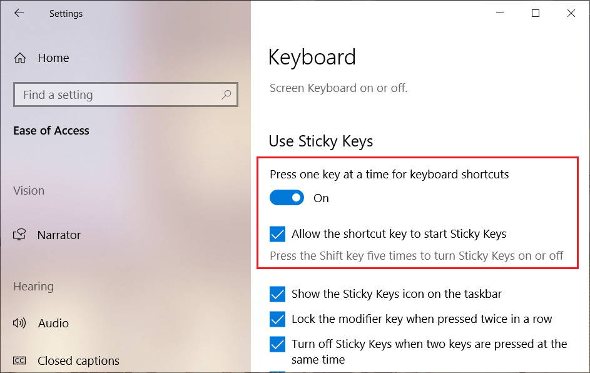This screenshot has width=590, height=373.
Task: Maximize the Settings window
Action: 536,13
